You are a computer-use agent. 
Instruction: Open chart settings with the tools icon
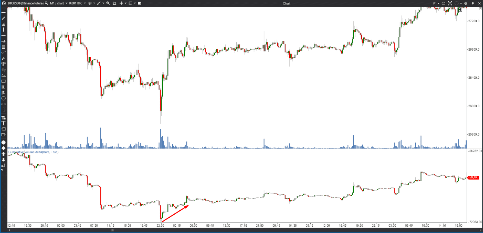point(466,3)
